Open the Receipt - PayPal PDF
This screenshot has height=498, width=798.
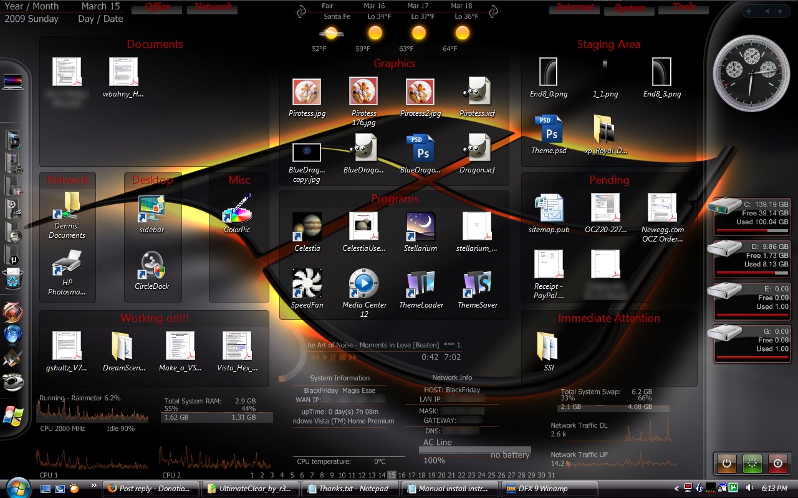click(549, 275)
